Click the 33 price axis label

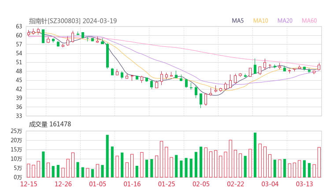19,116
